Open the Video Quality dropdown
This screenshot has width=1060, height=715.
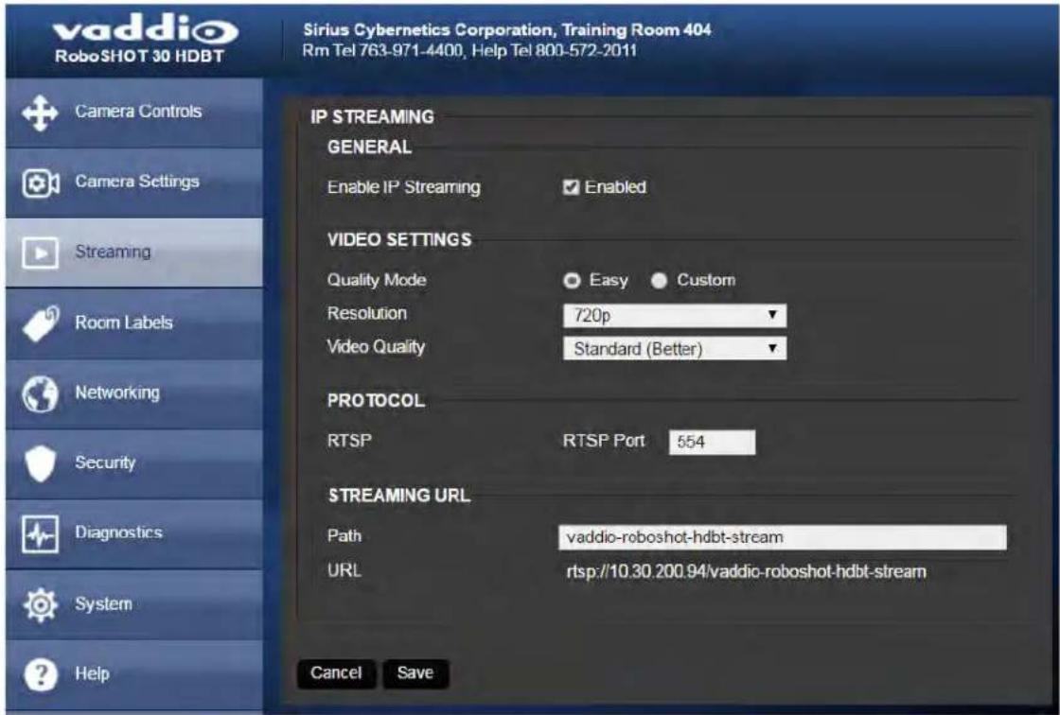pyautogui.click(x=675, y=349)
